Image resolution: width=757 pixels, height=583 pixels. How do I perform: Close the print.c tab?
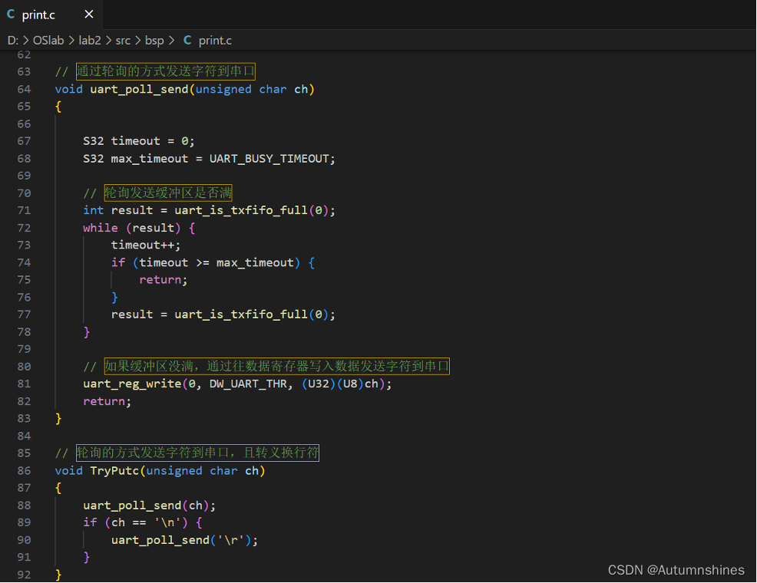click(88, 14)
